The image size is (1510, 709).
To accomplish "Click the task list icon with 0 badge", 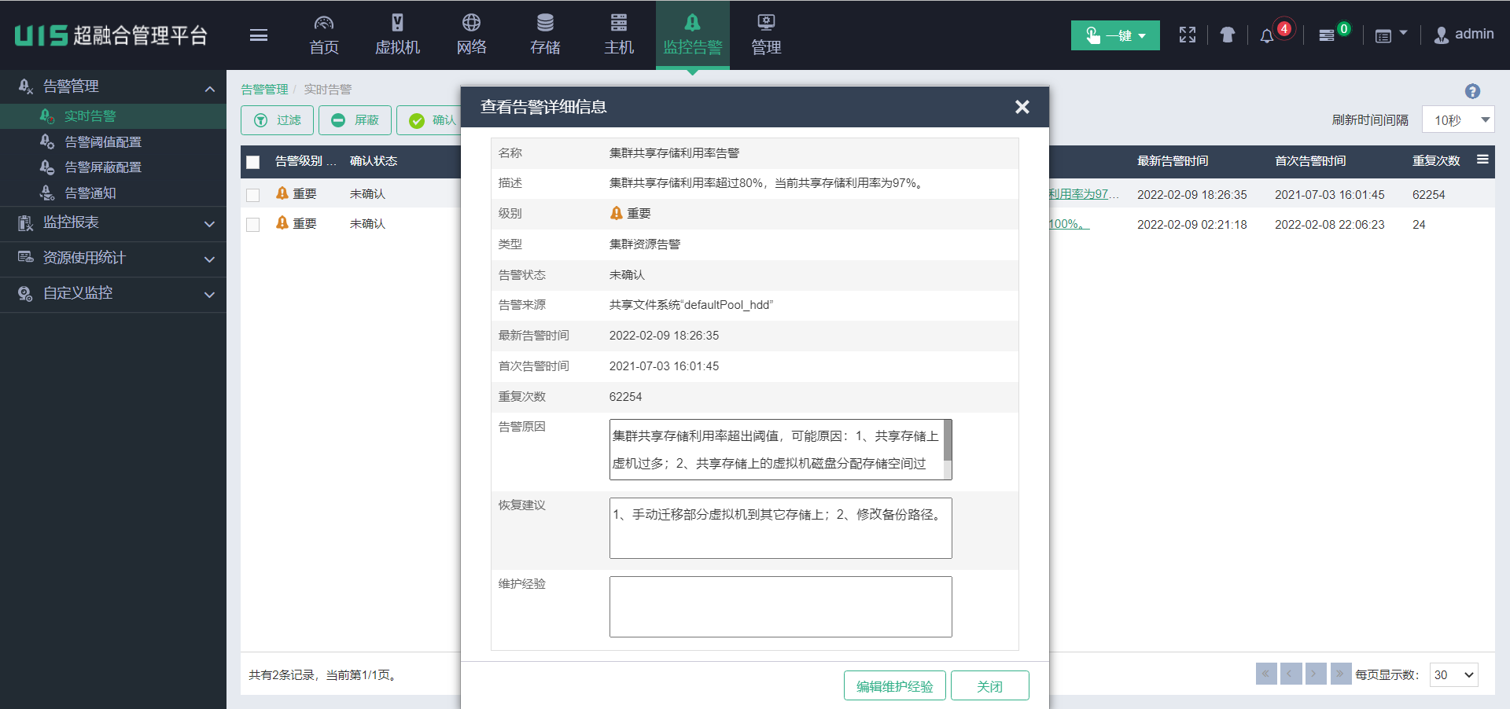I will click(x=1327, y=35).
